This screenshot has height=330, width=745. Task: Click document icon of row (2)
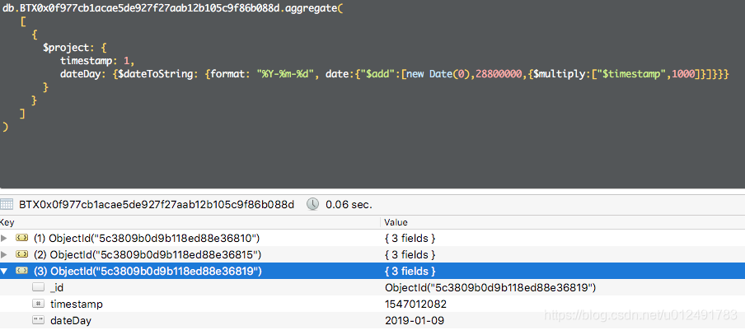click(x=22, y=254)
